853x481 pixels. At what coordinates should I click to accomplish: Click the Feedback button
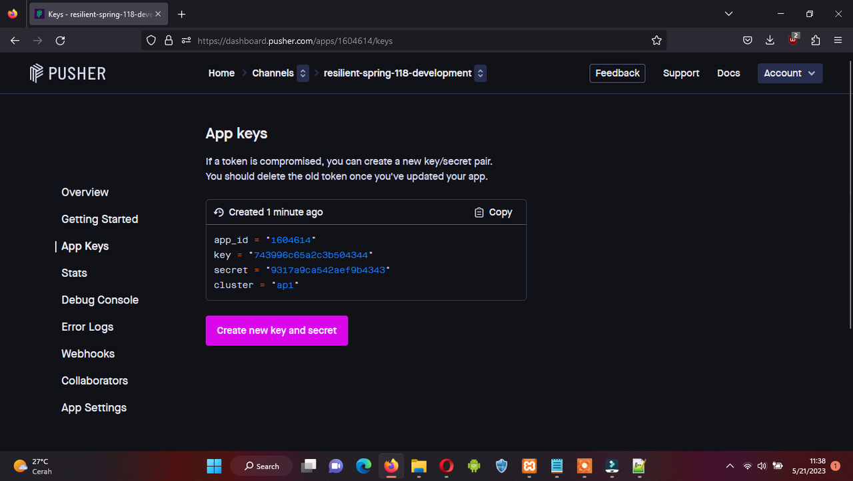click(x=617, y=73)
